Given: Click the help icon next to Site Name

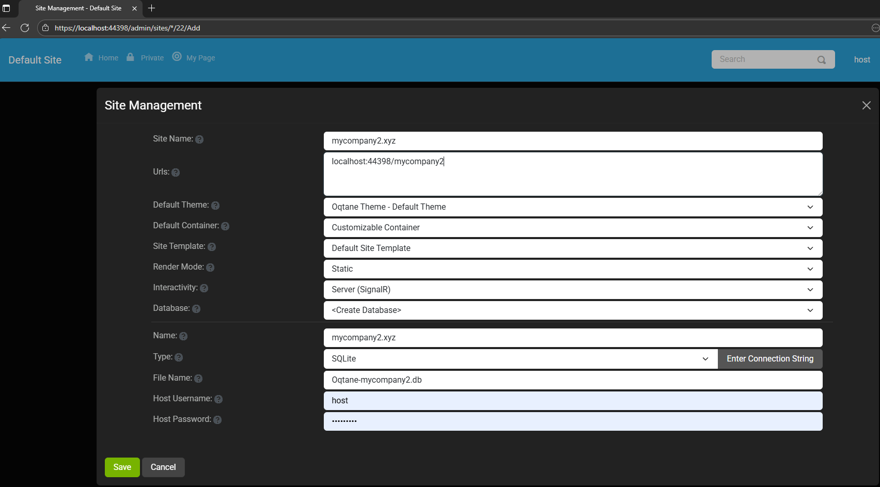Looking at the screenshot, I should (199, 139).
